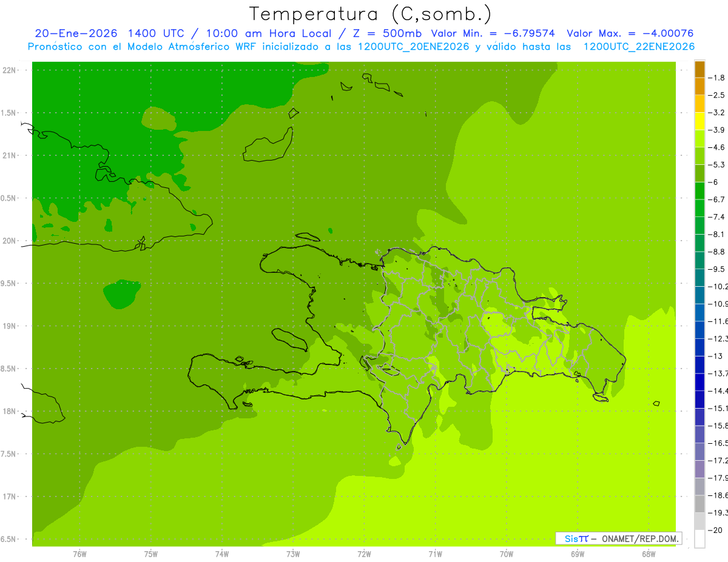Click the "Valor Min. = -6.79574" readout
The image size is (728, 562).
[494, 33]
